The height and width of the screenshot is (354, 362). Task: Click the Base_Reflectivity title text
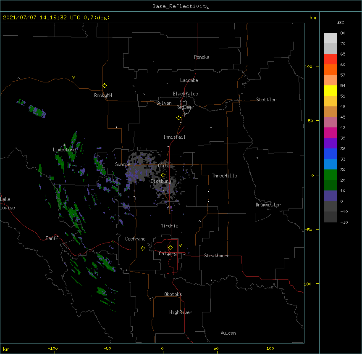(181, 6)
